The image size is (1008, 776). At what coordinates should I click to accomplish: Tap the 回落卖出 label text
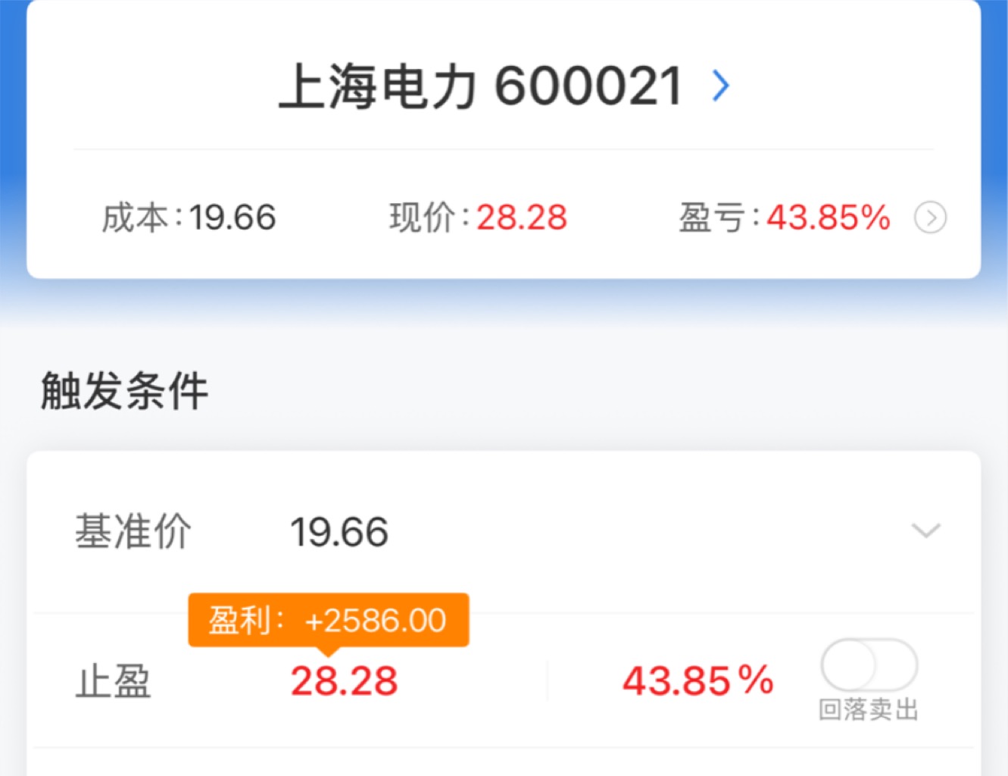(x=869, y=710)
